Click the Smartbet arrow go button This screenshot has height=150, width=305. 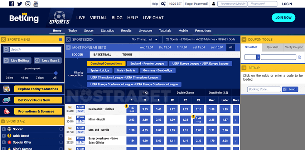[258, 57]
